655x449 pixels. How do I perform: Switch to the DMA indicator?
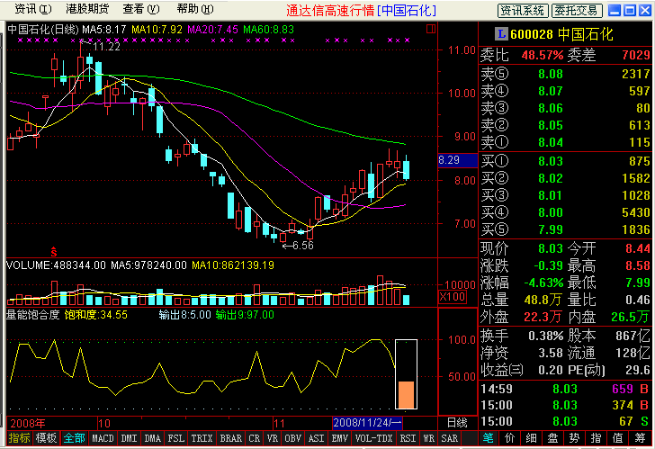152,438
